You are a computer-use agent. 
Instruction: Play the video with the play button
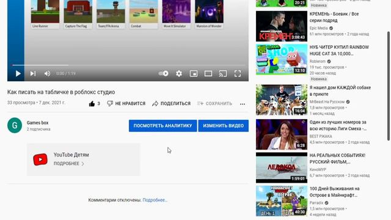tap(18, 73)
